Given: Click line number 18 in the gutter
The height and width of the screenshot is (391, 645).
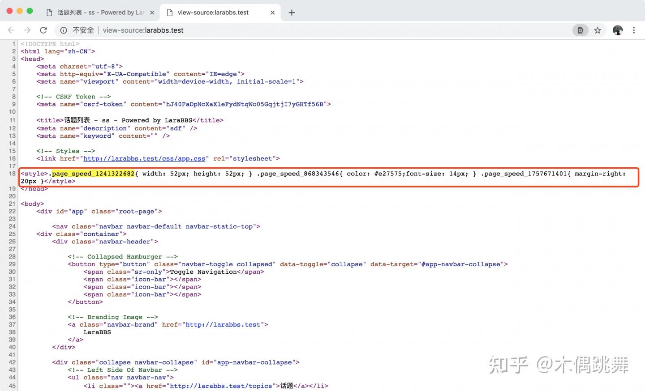Looking at the screenshot, I should [12, 174].
